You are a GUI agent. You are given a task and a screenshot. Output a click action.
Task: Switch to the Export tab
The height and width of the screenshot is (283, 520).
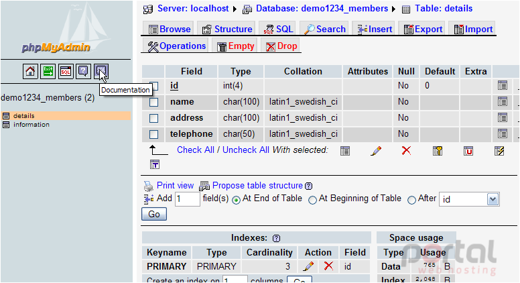pyautogui.click(x=422, y=29)
